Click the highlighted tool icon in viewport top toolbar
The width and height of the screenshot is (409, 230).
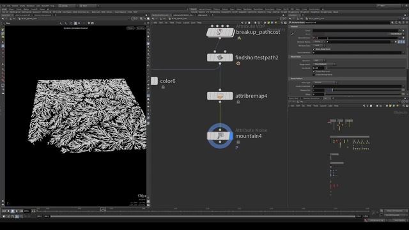75,23
